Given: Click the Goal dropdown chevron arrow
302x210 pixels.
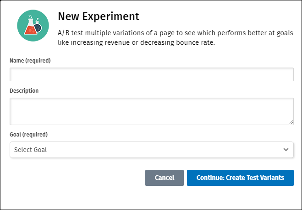Looking at the screenshot, I should [x=286, y=150].
